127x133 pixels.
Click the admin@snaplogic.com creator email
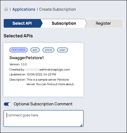coord(55,70)
